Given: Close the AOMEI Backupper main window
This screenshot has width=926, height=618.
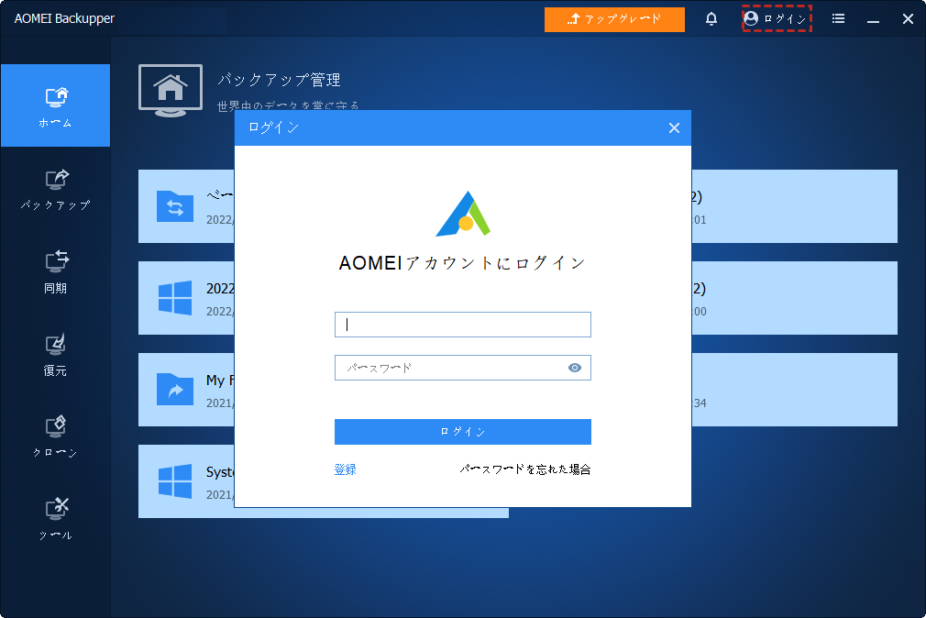Looking at the screenshot, I should (909, 19).
